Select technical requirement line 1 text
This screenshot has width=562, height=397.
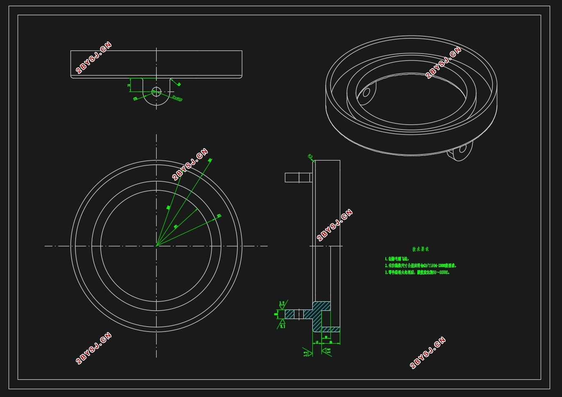click(397, 259)
